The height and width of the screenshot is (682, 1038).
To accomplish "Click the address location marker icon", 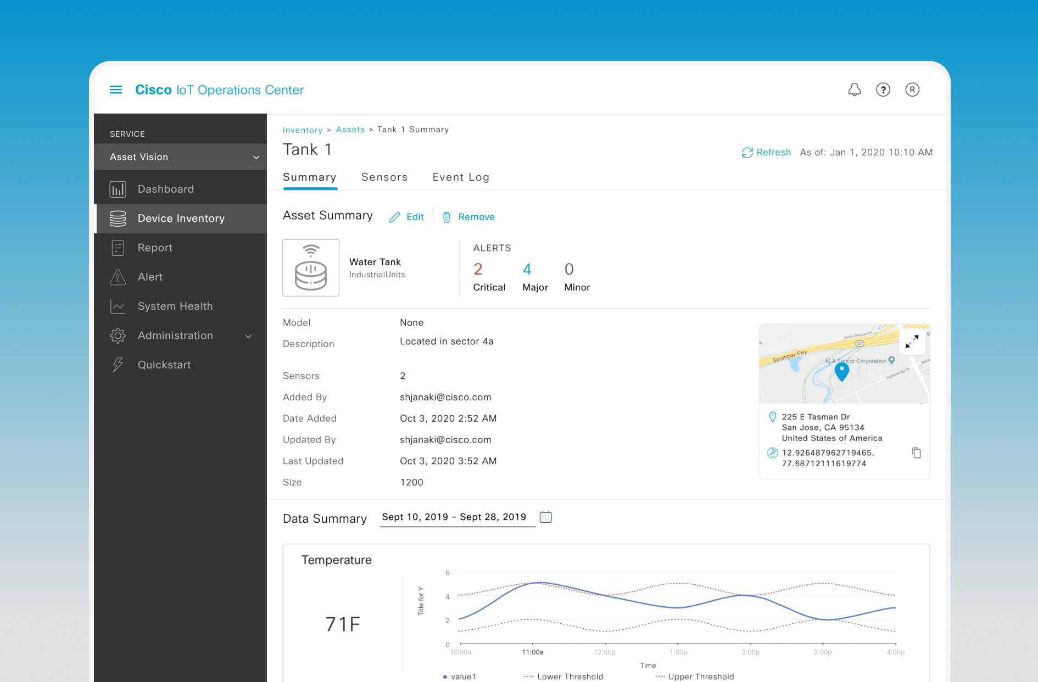I will pos(773,417).
